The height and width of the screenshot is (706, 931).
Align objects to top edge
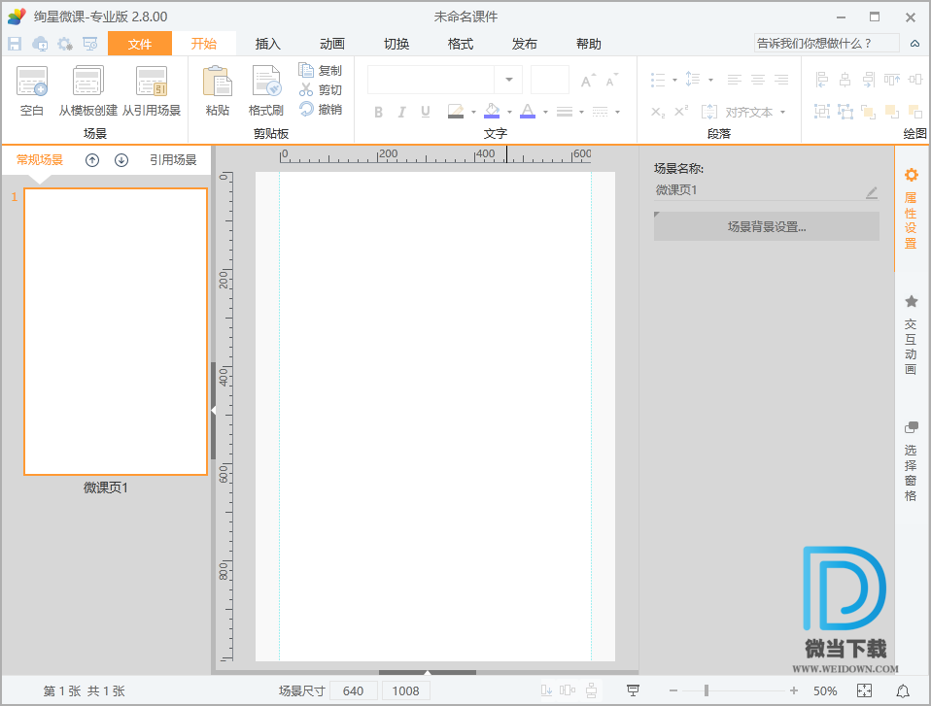pos(892,80)
